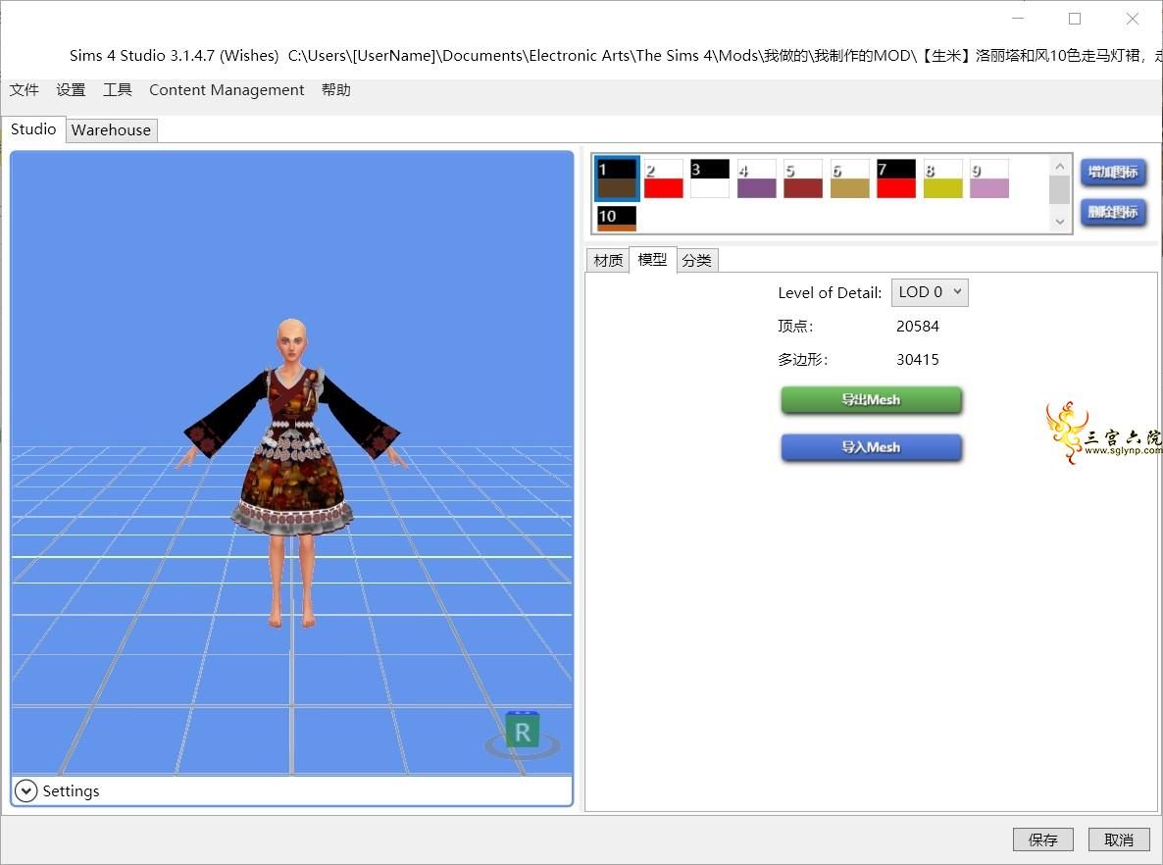Select swatch number 7 (black and red)

pyautogui.click(x=896, y=178)
